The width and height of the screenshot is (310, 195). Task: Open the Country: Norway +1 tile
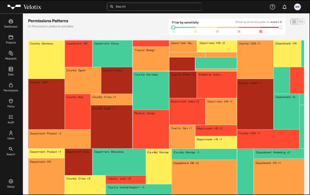(204, 154)
